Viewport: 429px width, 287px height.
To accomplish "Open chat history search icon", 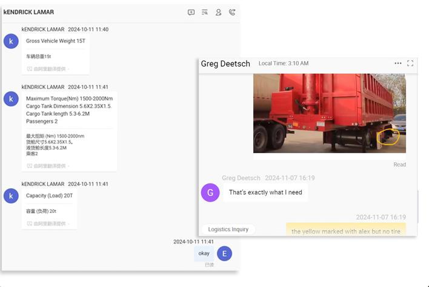I will pyautogui.click(x=205, y=12).
